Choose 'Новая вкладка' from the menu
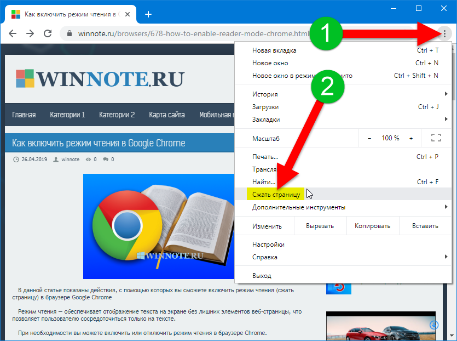457x341 pixels. [343, 50]
